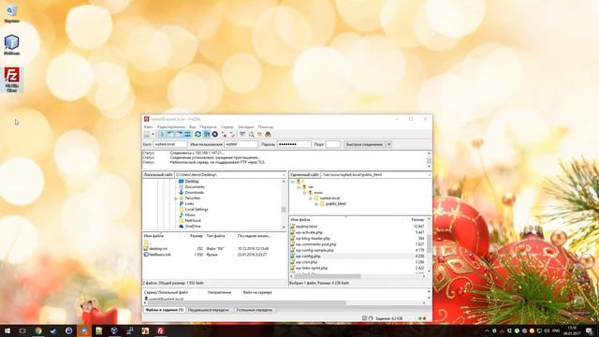Click the Disconnect from server icon
Viewport: 599px width, 337px height.
point(224,135)
